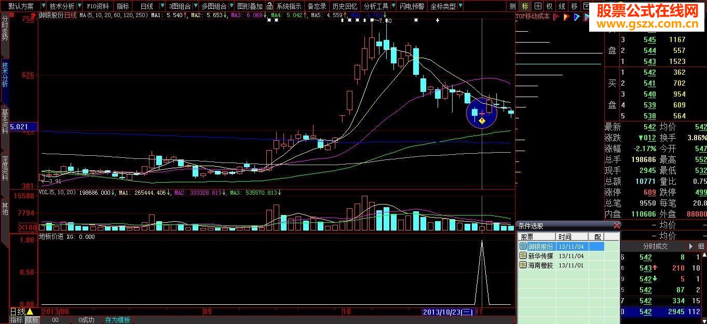Click the 5.021 price level label
The image size is (707, 324).
(x=22, y=127)
